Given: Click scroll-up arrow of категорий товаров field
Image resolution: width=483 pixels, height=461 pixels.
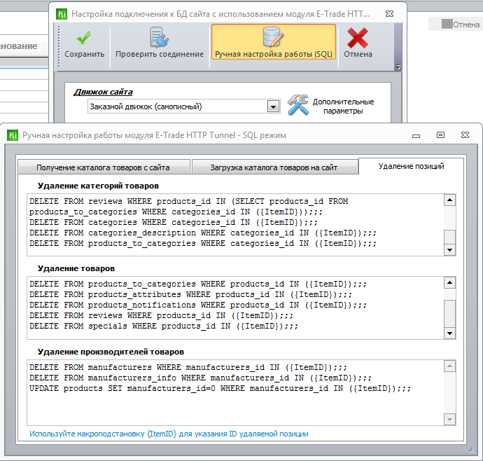Looking at the screenshot, I should point(449,200).
